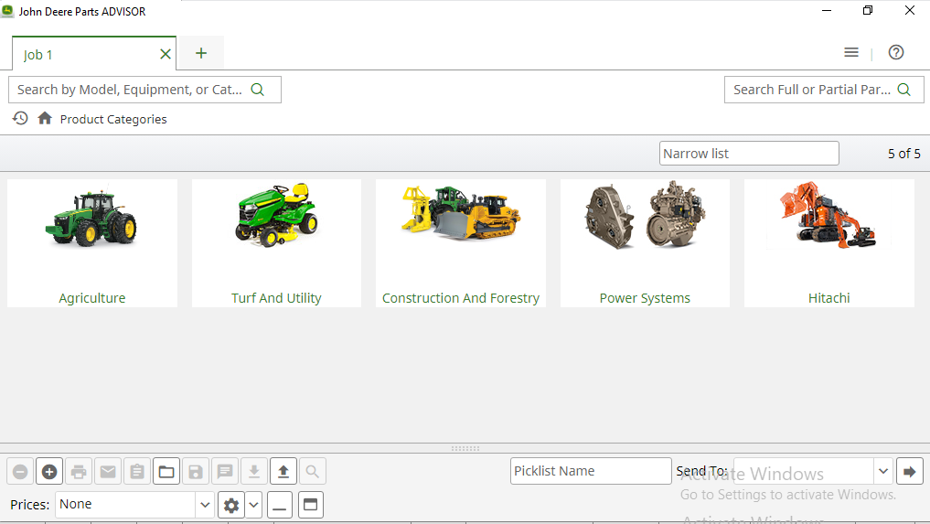Close the Job 1 tab

pos(166,54)
